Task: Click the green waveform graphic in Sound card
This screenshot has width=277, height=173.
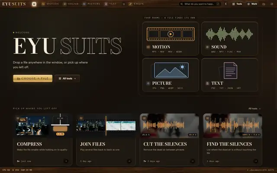Action: (x=229, y=34)
